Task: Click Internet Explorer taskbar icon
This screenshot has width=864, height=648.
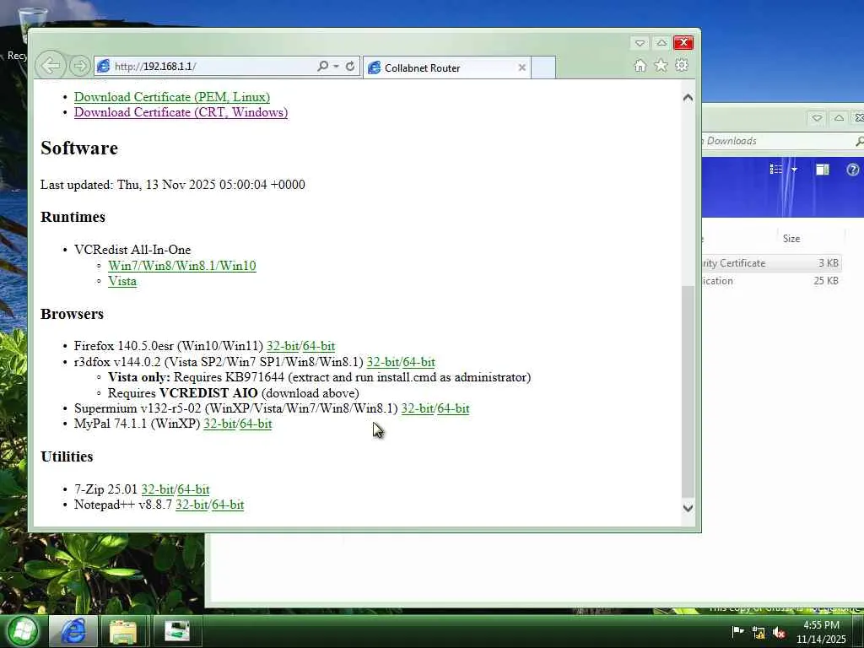Action: point(73,631)
